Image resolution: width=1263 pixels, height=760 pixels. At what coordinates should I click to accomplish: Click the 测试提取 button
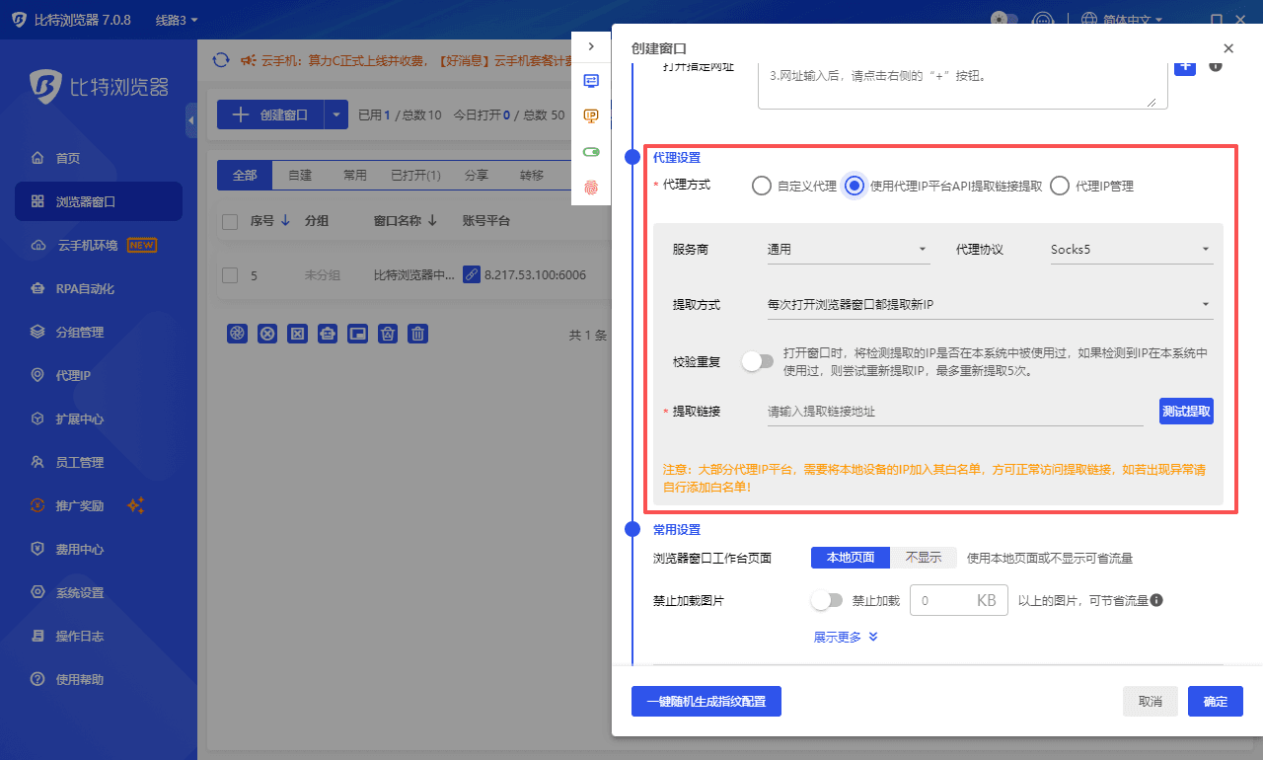(1186, 411)
